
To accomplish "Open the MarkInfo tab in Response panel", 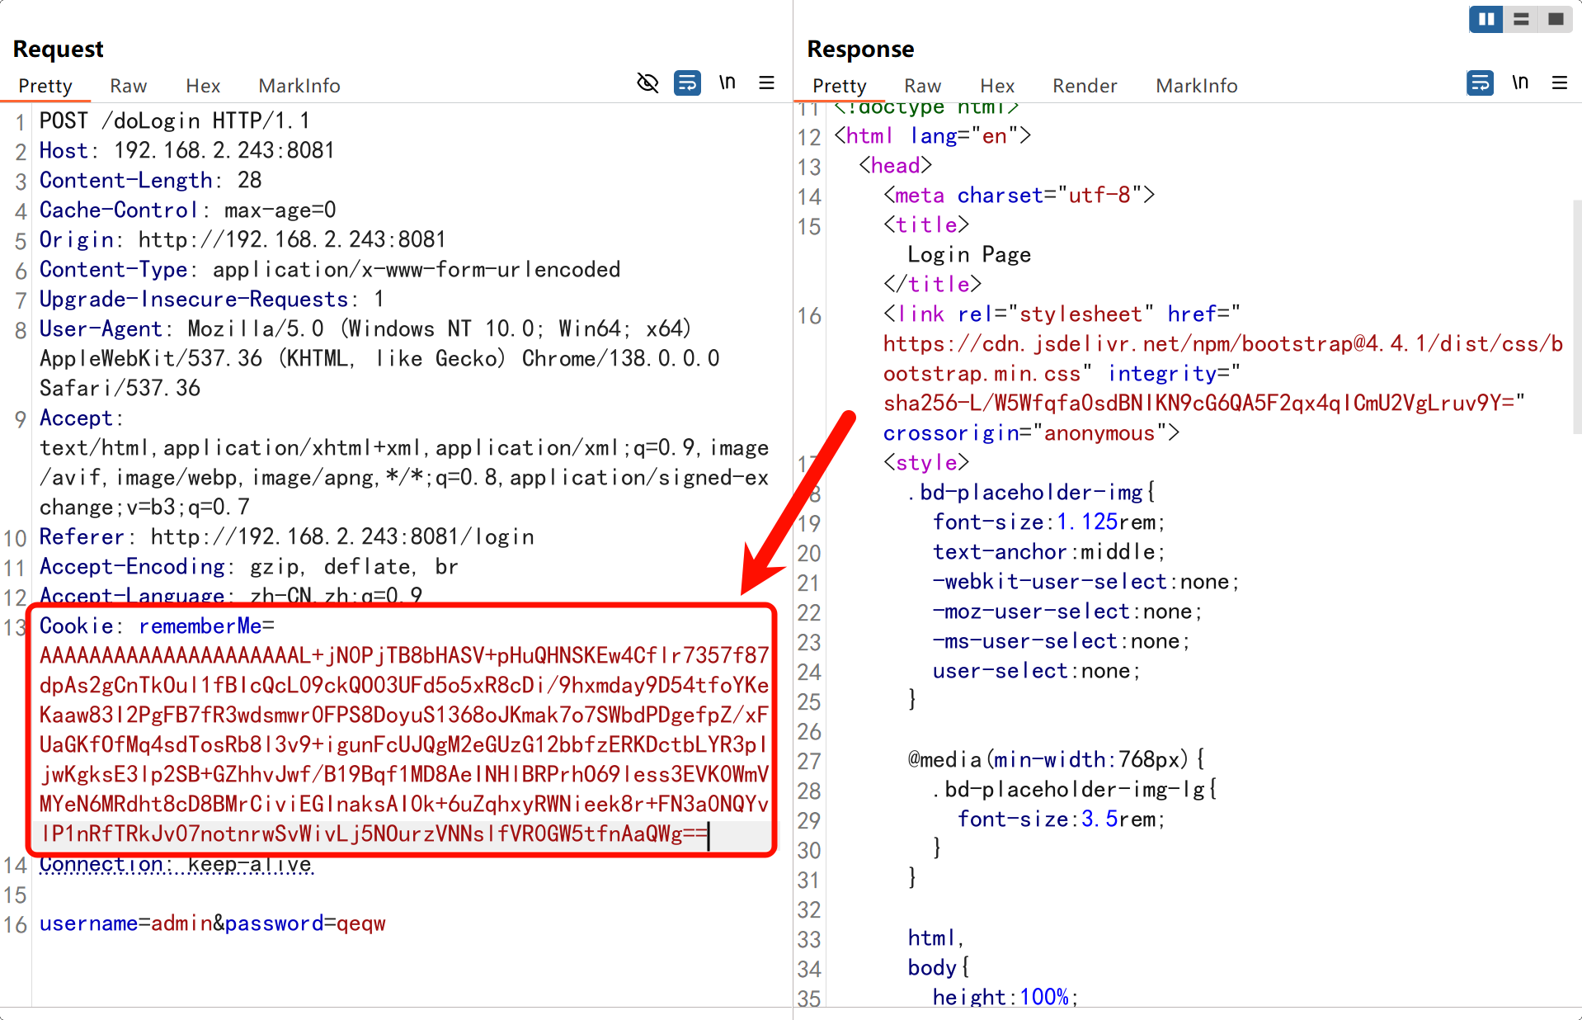I will [1196, 86].
